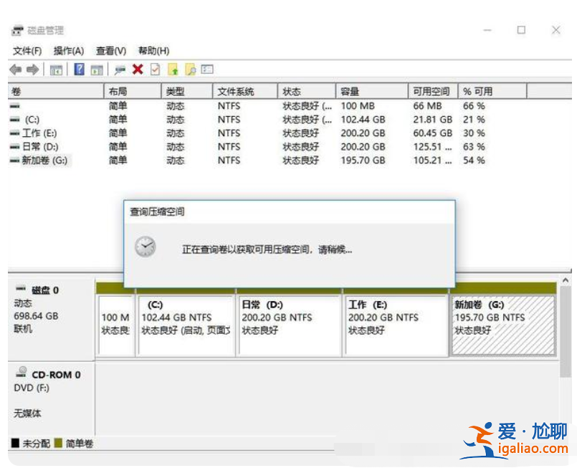Screen dimensions: 577x468
Task: Click the red X delete toolbar icon
Action: coord(136,69)
